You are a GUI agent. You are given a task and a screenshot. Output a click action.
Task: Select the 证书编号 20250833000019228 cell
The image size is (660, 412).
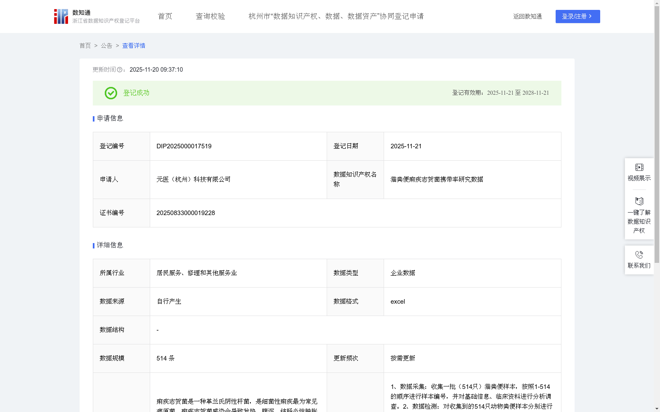pos(186,213)
